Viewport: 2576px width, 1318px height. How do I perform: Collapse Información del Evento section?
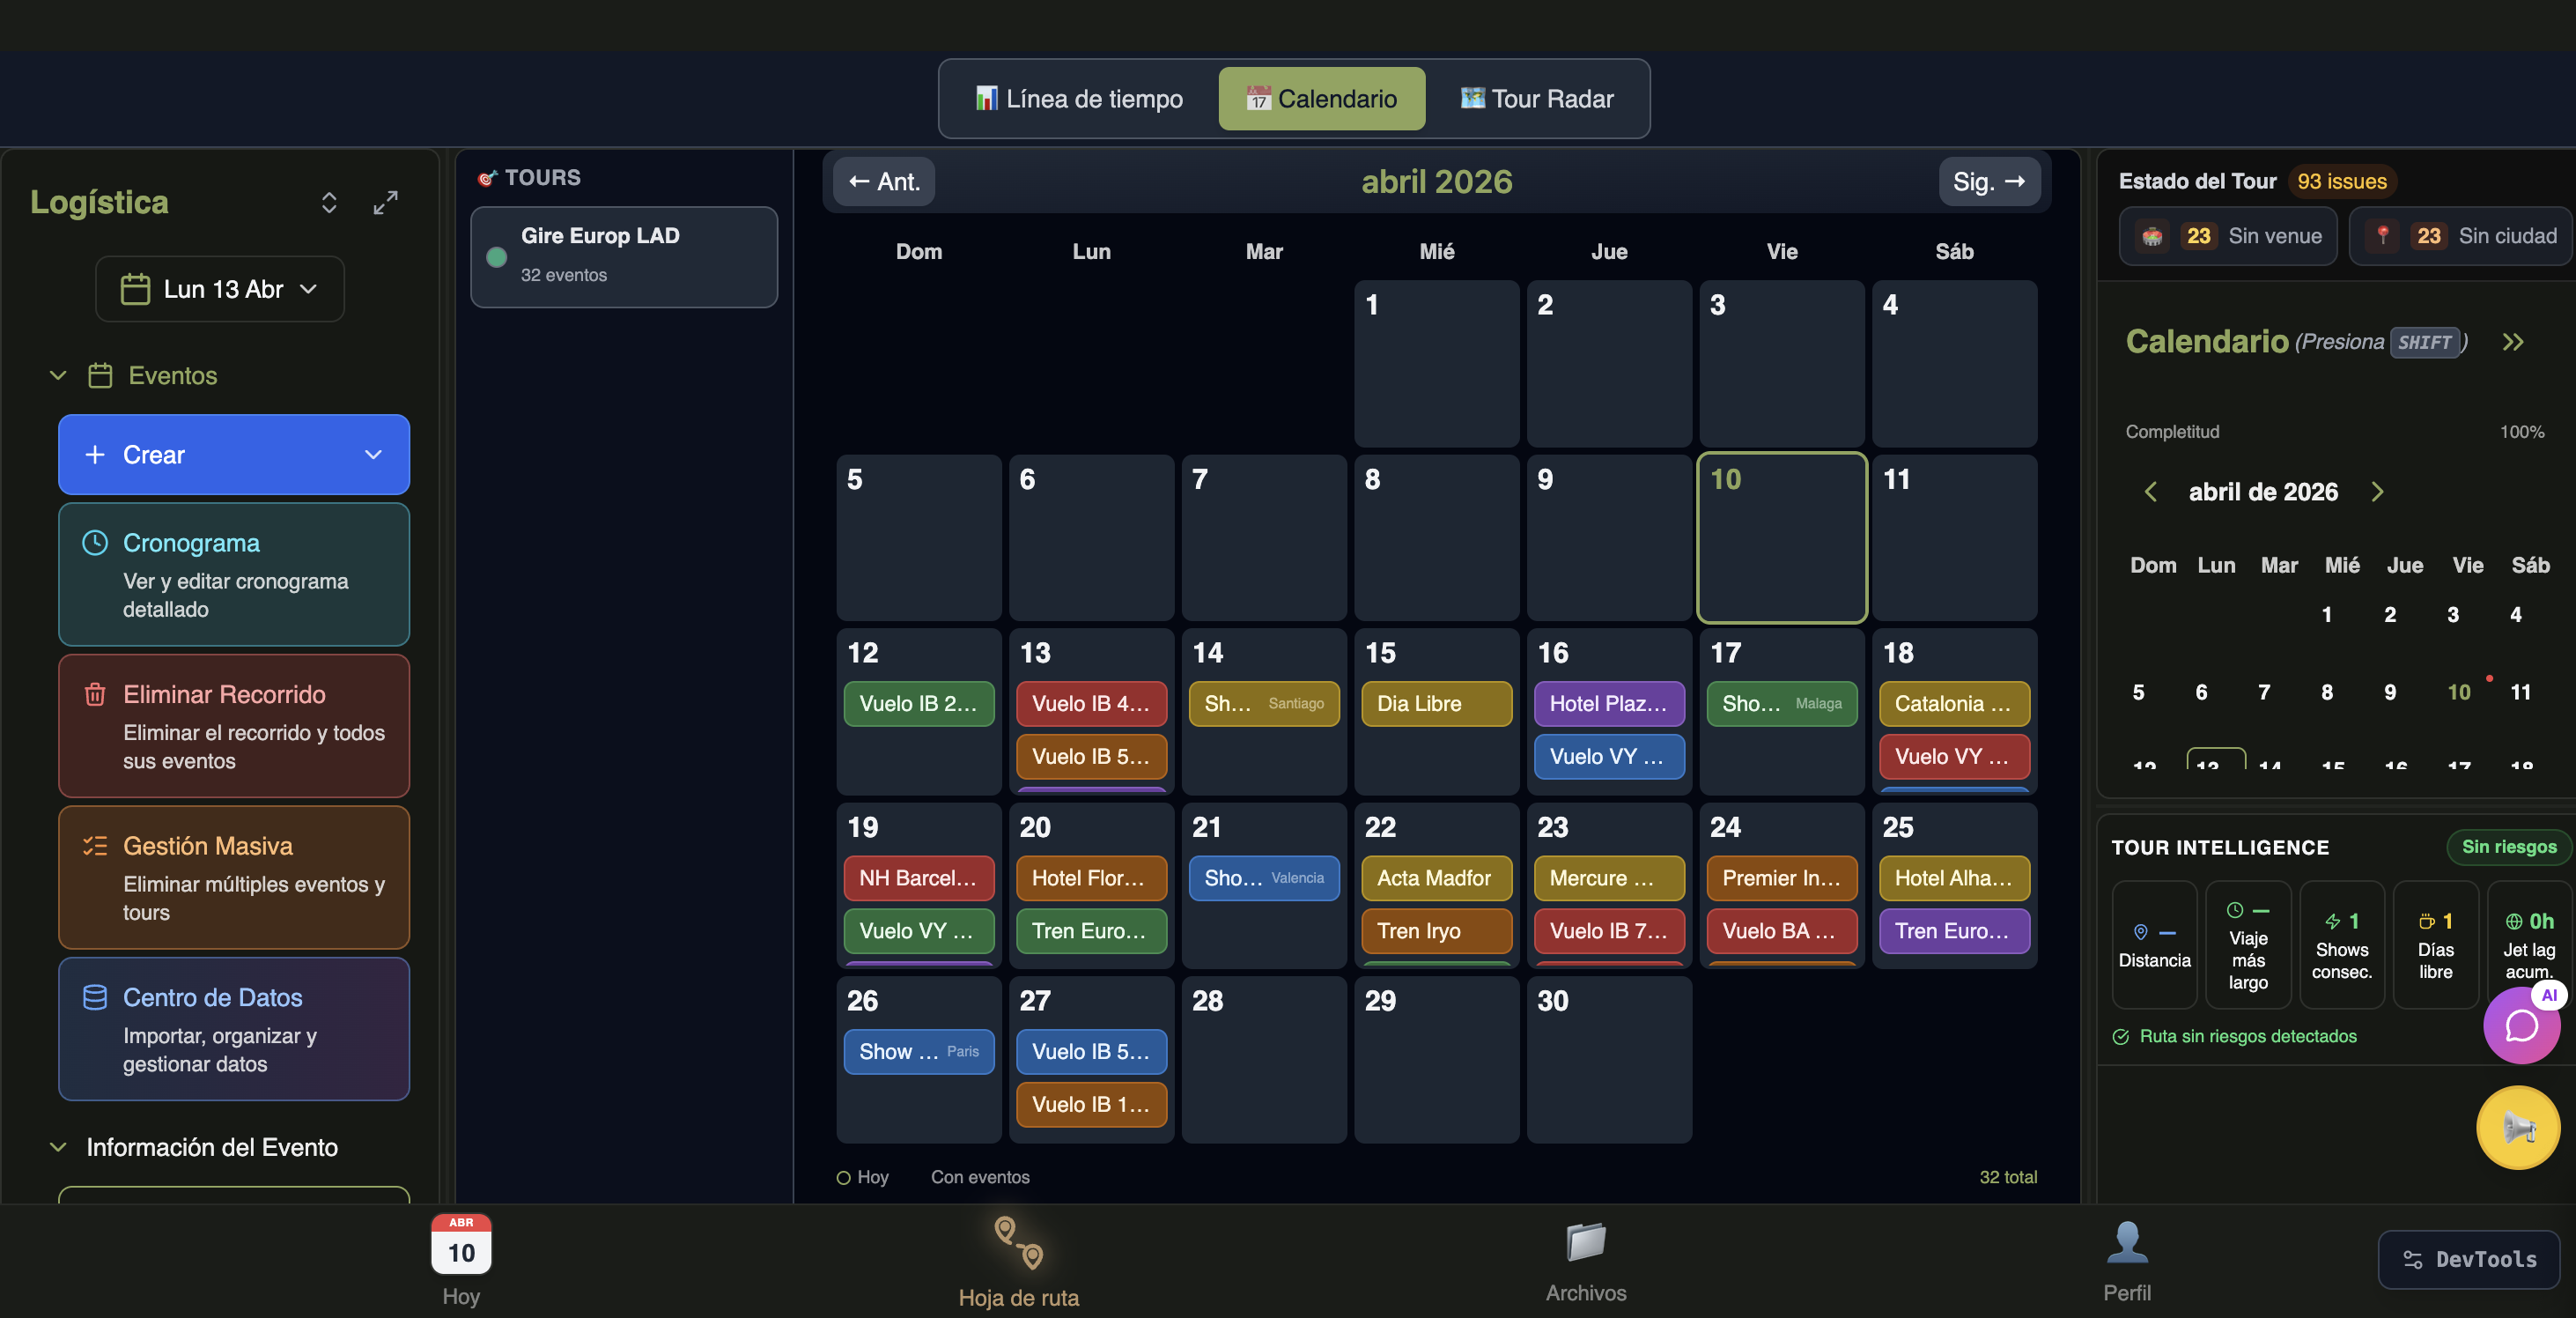point(58,1147)
